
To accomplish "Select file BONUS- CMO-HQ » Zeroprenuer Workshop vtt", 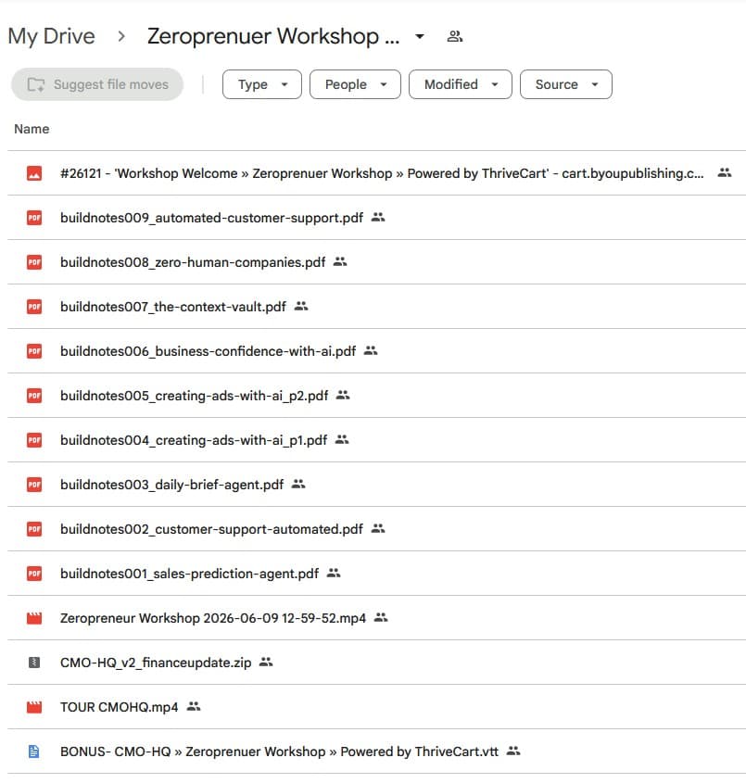I will pyautogui.click(x=279, y=751).
